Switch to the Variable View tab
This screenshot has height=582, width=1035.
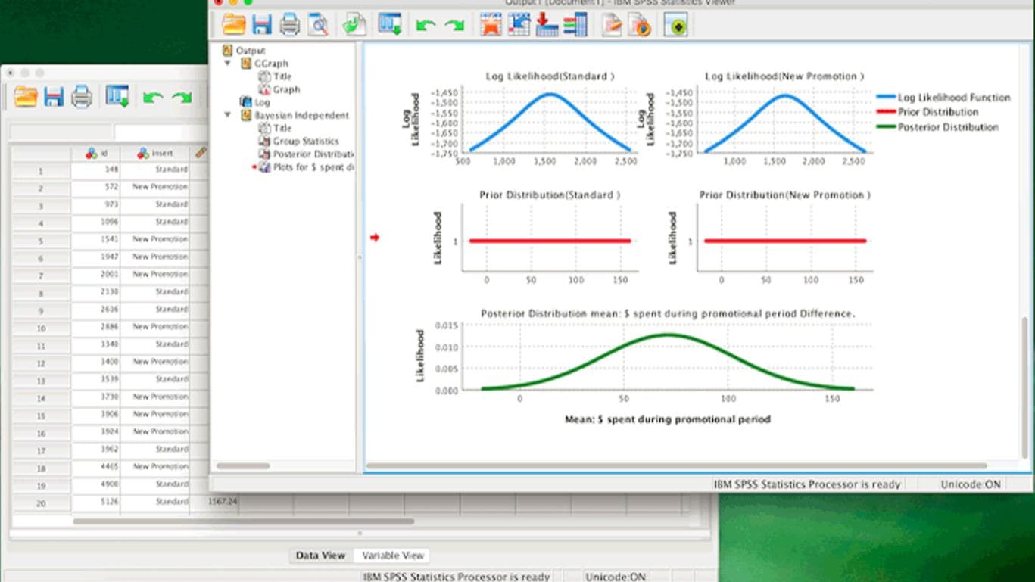point(392,556)
